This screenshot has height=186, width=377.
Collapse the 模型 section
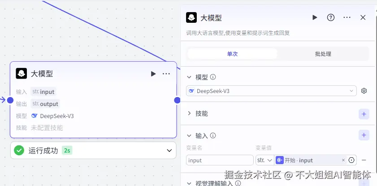pyautogui.click(x=189, y=77)
